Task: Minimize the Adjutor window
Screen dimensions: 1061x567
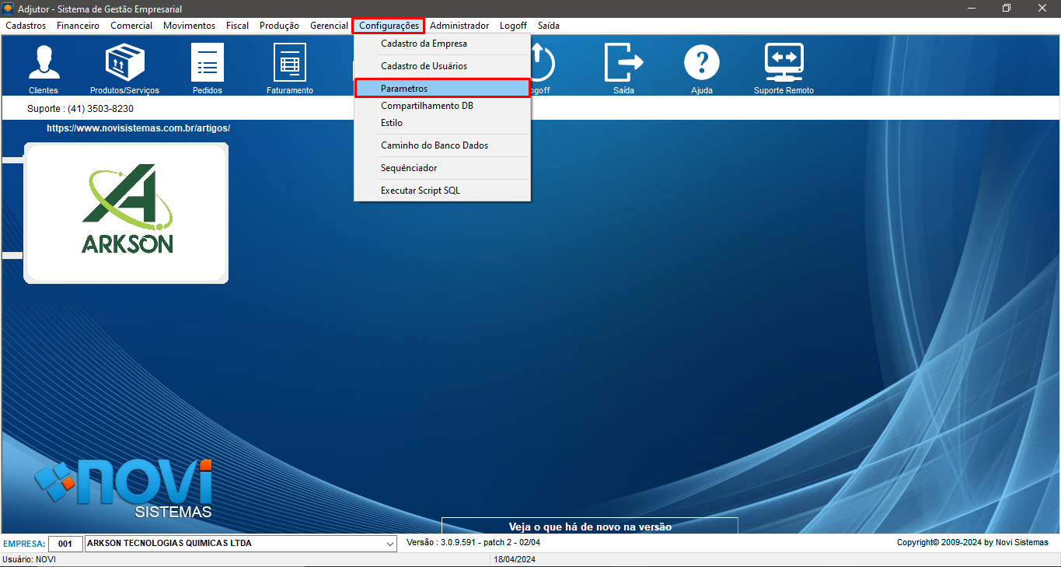Action: [x=972, y=9]
